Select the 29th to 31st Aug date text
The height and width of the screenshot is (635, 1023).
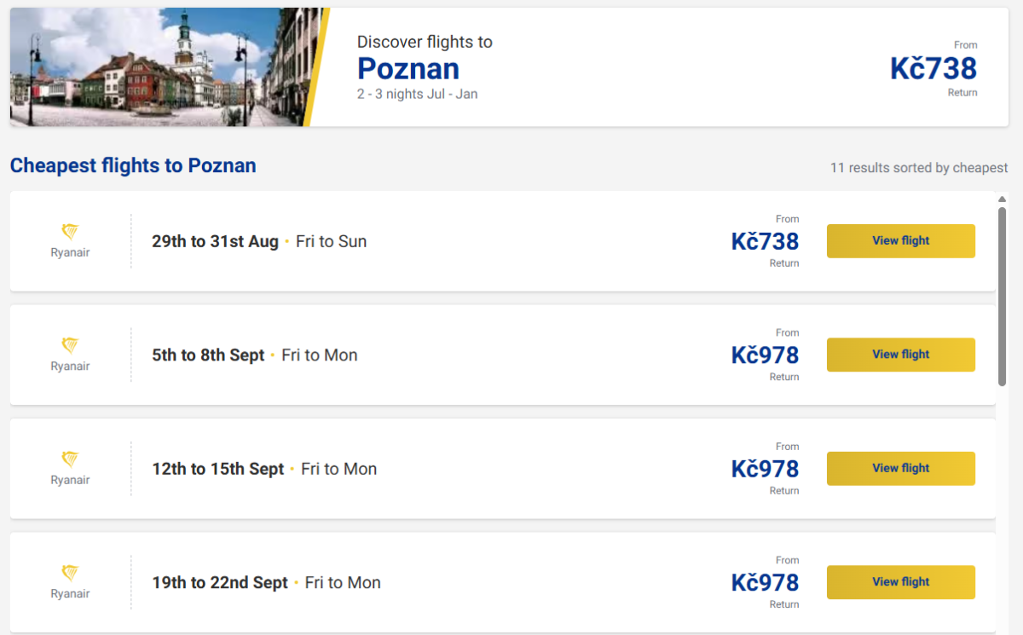click(x=215, y=241)
